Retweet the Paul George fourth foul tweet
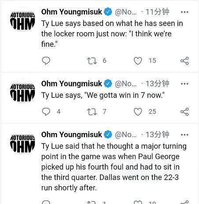The width and height of the screenshot is (199, 204). click(x=92, y=202)
